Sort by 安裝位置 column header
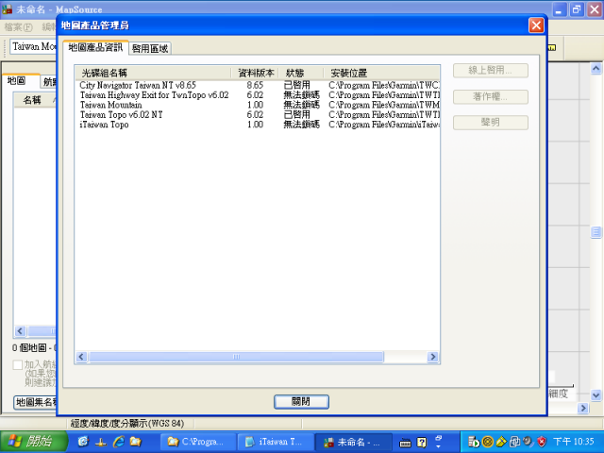The height and width of the screenshot is (453, 604). [381, 73]
